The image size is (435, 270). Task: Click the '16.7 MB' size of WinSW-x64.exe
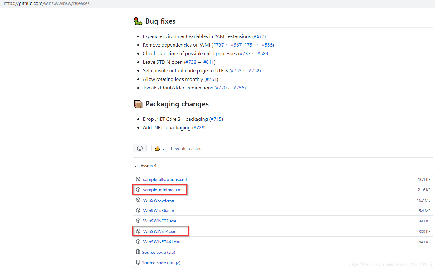[x=424, y=200]
